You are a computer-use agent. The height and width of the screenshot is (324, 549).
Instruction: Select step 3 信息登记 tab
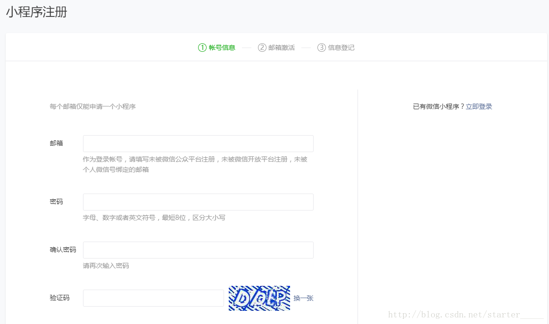pyautogui.click(x=336, y=48)
